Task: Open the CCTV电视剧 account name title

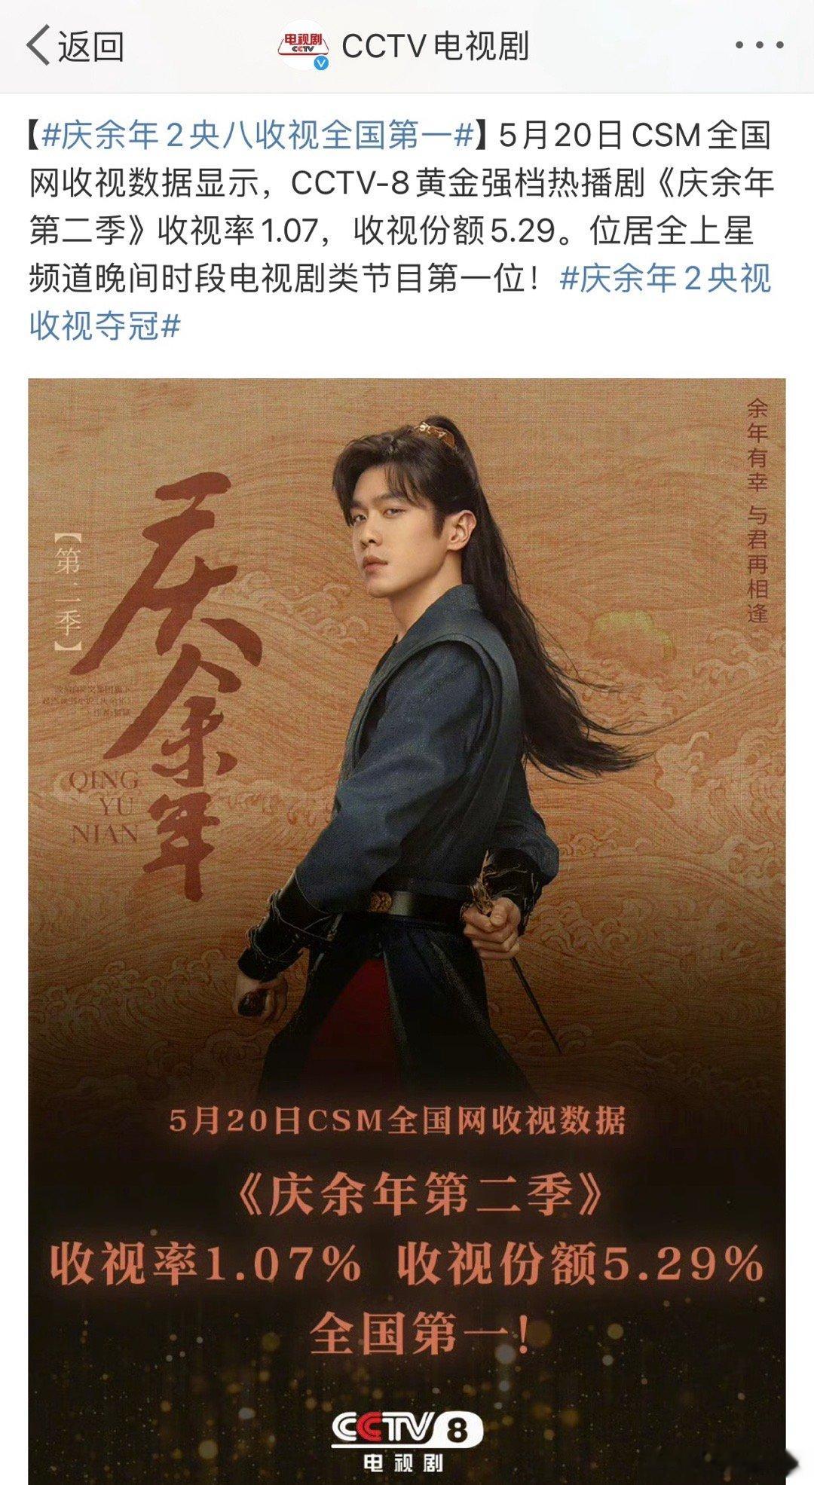Action: point(435,47)
